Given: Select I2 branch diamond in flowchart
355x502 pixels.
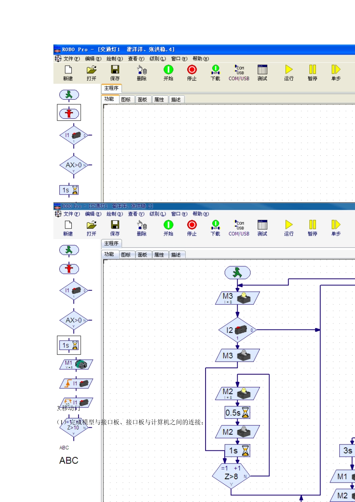Looking at the screenshot, I should pos(238,330).
